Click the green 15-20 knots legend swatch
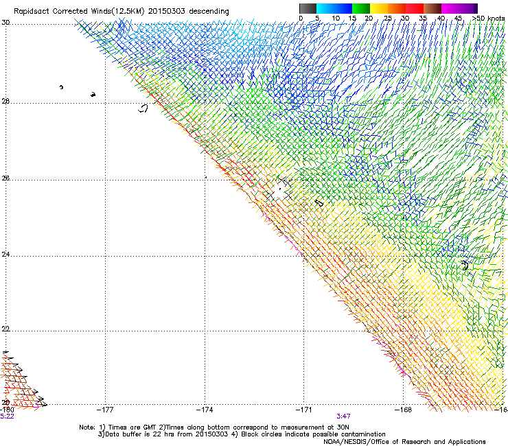 pyautogui.click(x=361, y=8)
